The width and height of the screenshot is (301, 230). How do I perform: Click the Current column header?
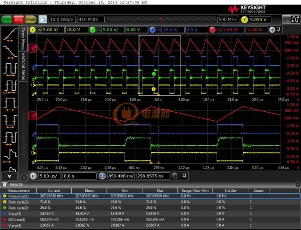tap(54, 190)
